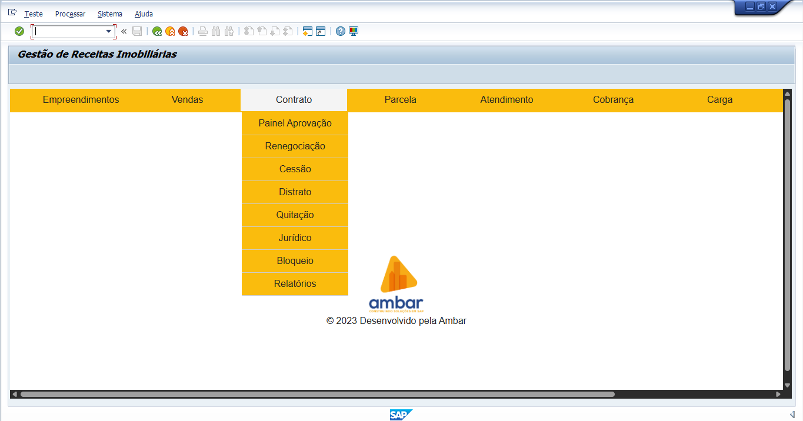Screen dimensions: 803x421
Task: Open the Processar menu
Action: click(70, 14)
